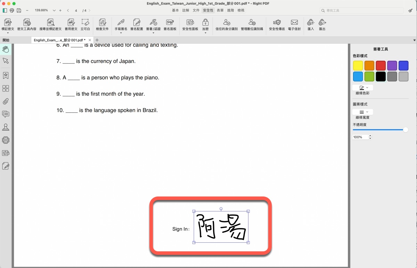Switch to the 進階 tab
The image size is (417, 268).
click(x=230, y=10)
